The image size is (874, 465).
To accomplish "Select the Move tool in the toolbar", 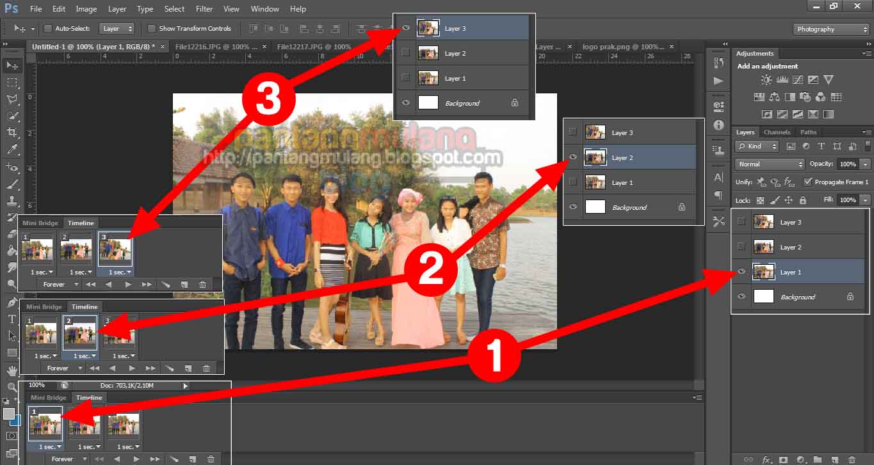I will [x=12, y=65].
